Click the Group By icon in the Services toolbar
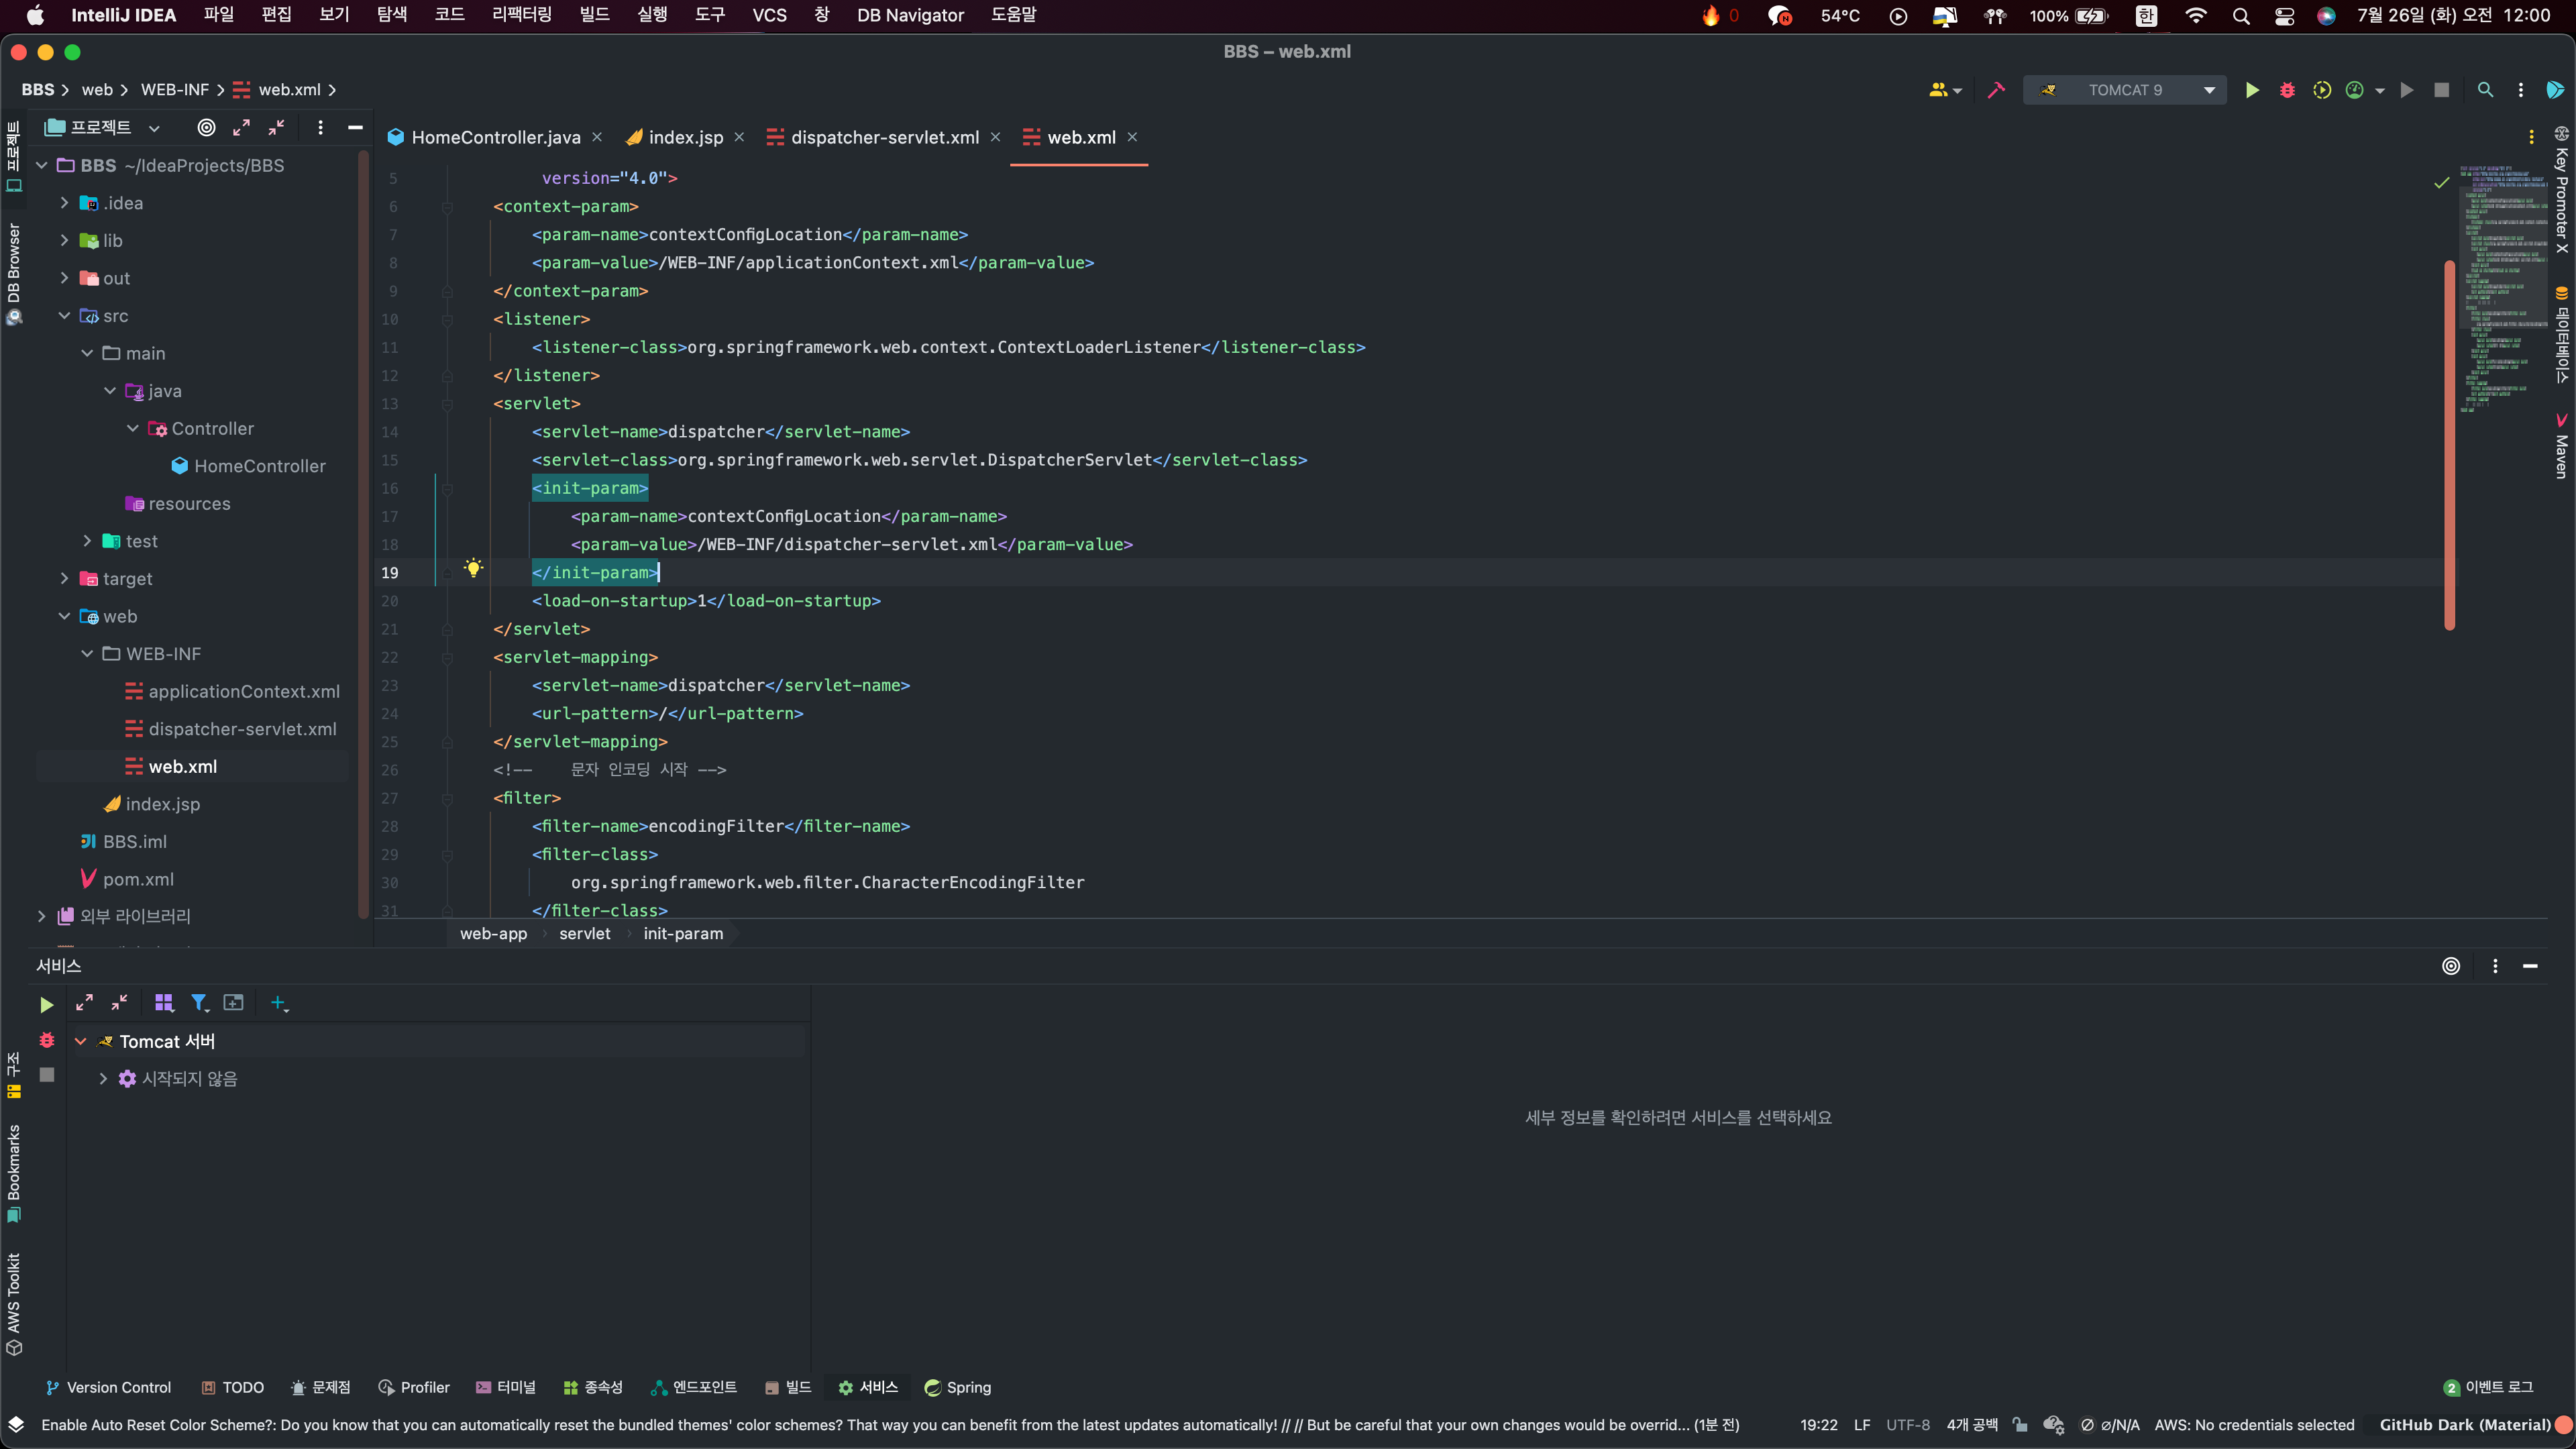2576x1449 pixels. (x=164, y=1003)
